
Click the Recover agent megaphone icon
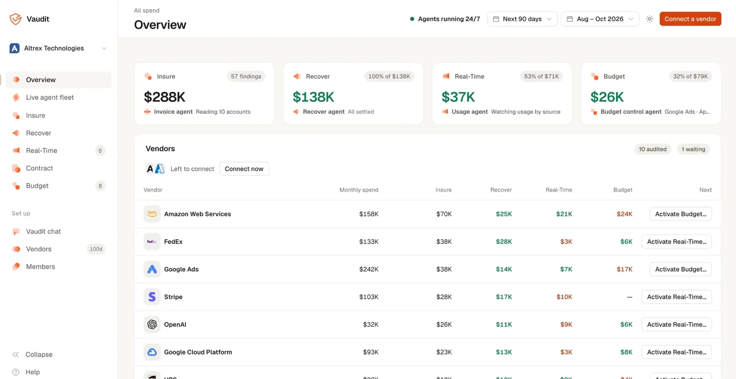[x=296, y=112]
